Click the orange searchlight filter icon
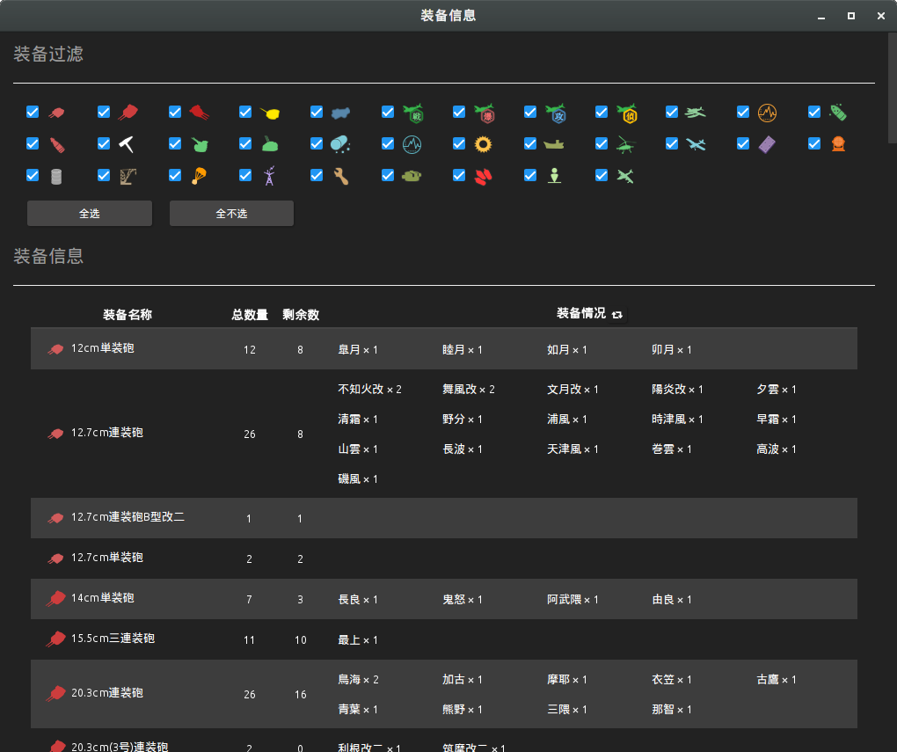The image size is (897, 752). pyautogui.click(x=838, y=144)
